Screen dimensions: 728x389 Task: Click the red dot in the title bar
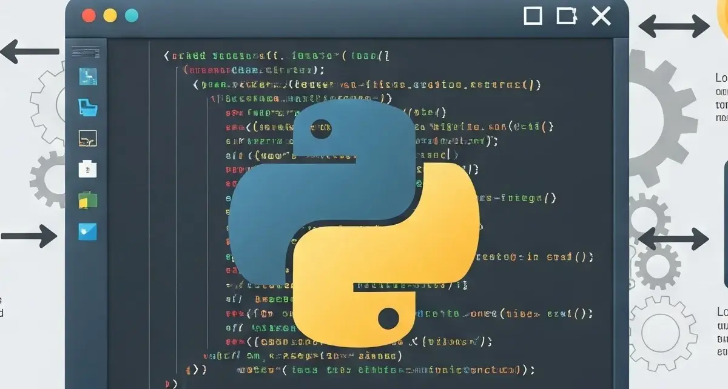[89, 16]
